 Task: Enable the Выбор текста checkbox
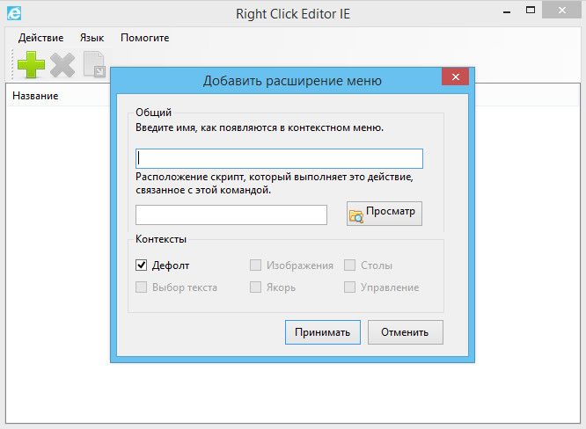coord(142,287)
